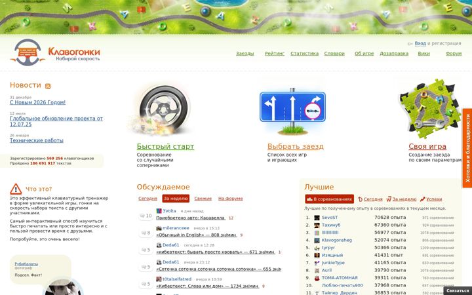Screen dimensions: 472x295
Task: Click the key icon beside Вход
Action: click(x=410, y=44)
